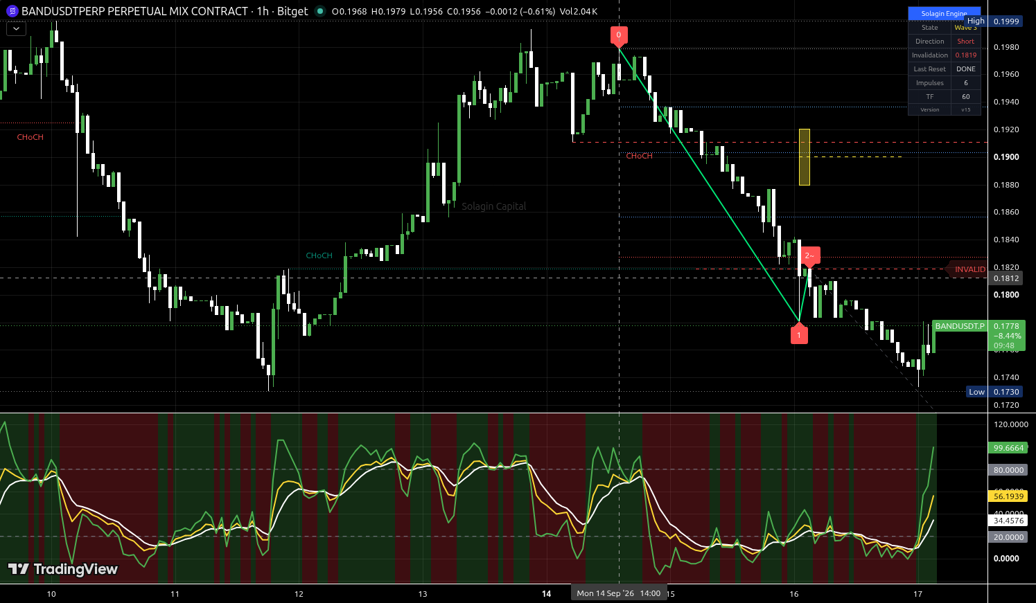Select the red wave marker labeled 2~
This screenshot has height=603, width=1036.
coord(809,257)
